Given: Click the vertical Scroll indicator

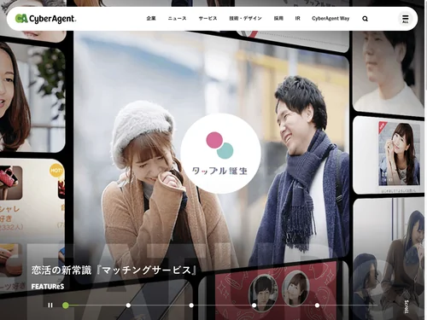Looking at the screenshot, I should (x=406, y=306).
